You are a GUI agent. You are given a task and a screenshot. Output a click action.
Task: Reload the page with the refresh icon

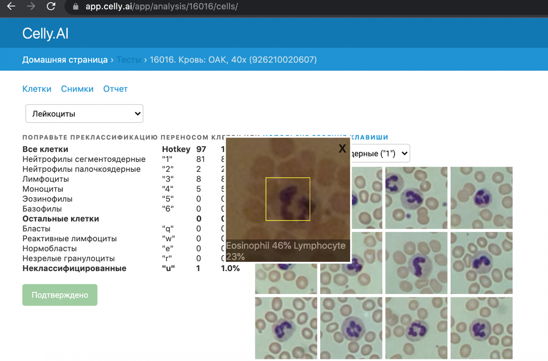tap(51, 6)
